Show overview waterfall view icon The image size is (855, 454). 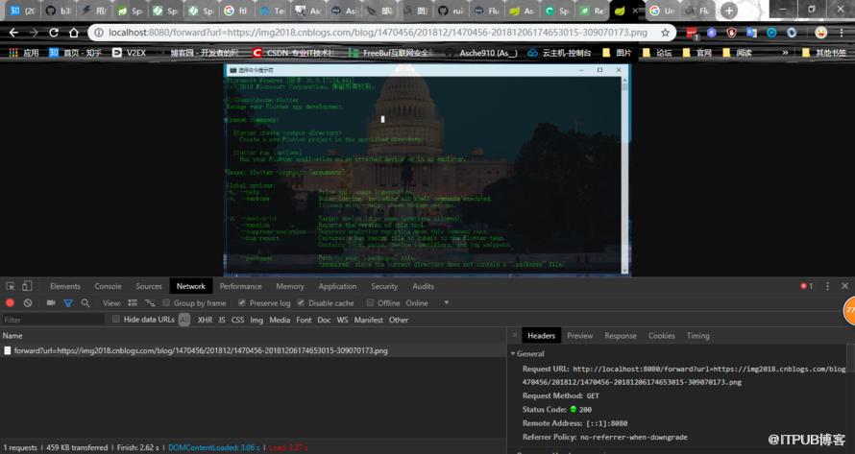[x=150, y=303]
